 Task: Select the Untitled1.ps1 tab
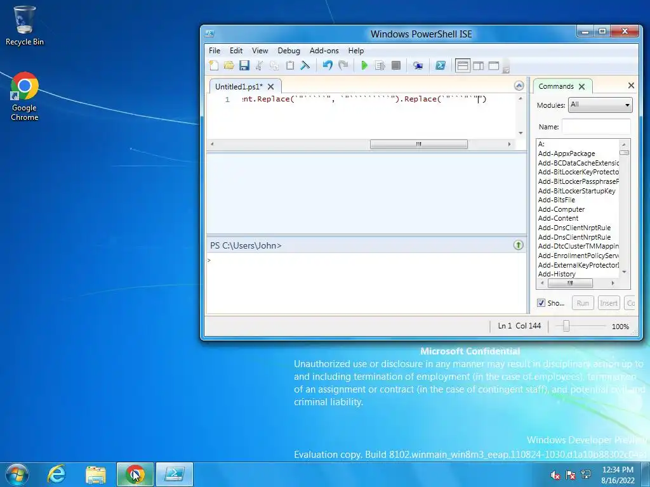(x=239, y=86)
